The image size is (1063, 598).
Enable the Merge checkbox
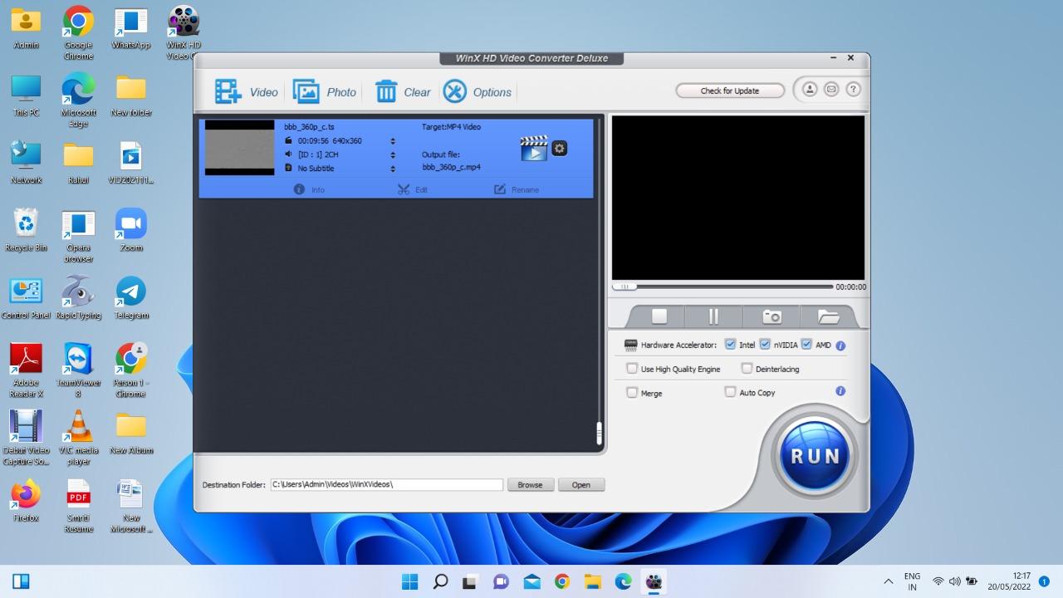pyautogui.click(x=633, y=393)
